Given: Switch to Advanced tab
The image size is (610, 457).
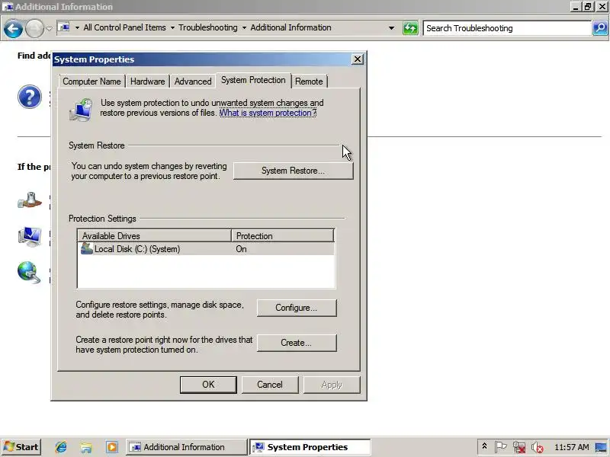Looking at the screenshot, I should coord(193,81).
